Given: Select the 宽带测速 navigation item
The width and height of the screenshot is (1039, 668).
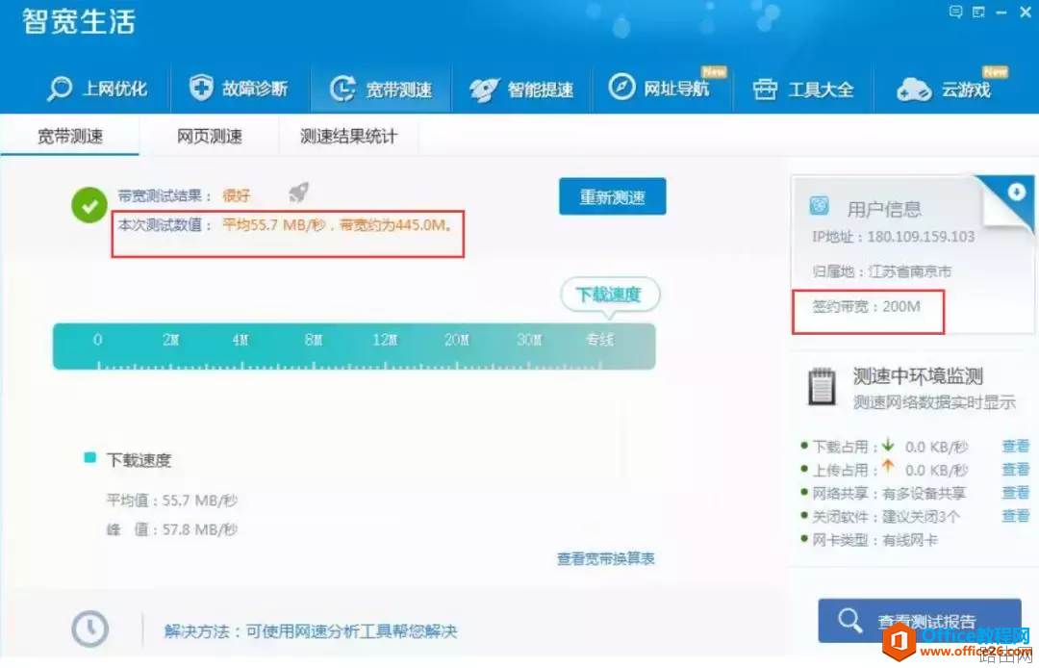Looking at the screenshot, I should click(381, 89).
